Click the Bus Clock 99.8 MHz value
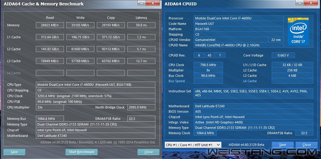 (x=208, y=76)
